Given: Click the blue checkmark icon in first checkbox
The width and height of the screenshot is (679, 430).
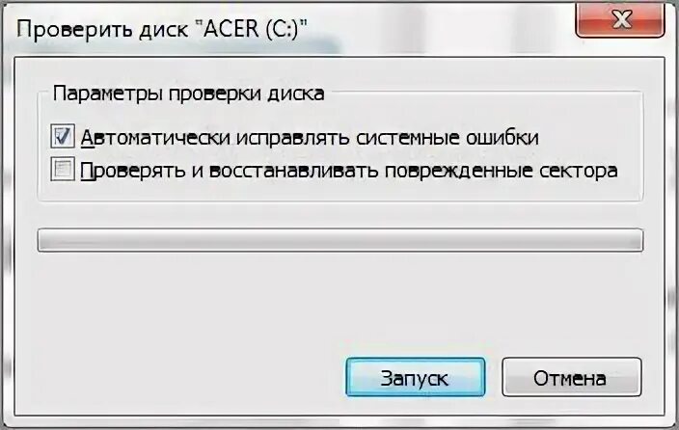Looking at the screenshot, I should point(63,137).
